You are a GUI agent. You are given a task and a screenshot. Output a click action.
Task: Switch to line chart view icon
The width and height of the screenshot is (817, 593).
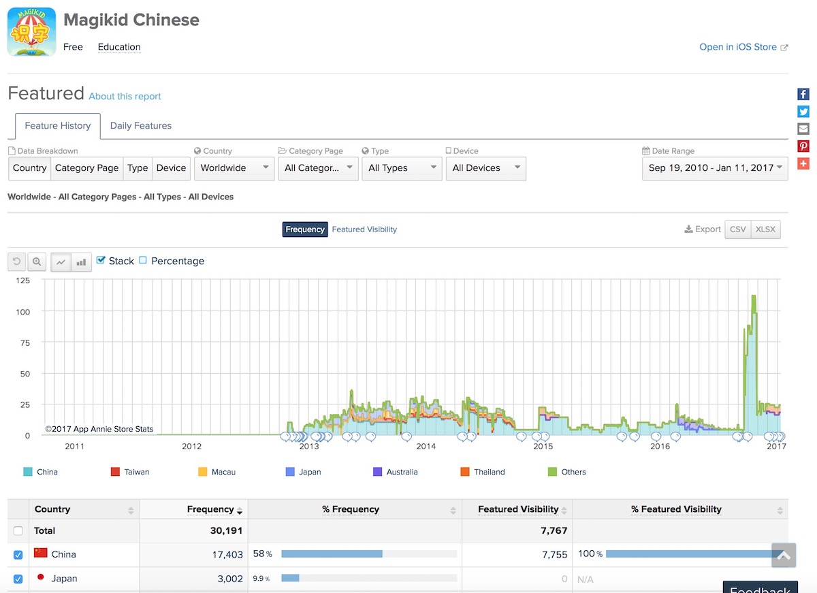61,262
